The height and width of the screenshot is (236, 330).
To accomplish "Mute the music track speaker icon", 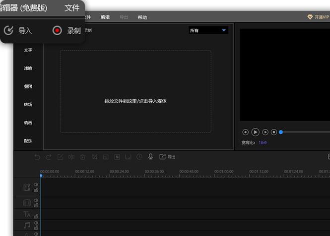I will click(x=36, y=223).
